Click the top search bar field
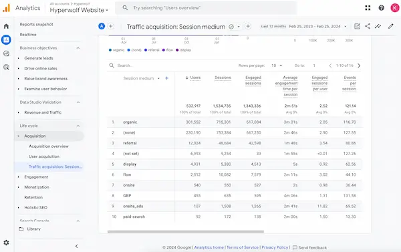 (206, 8)
